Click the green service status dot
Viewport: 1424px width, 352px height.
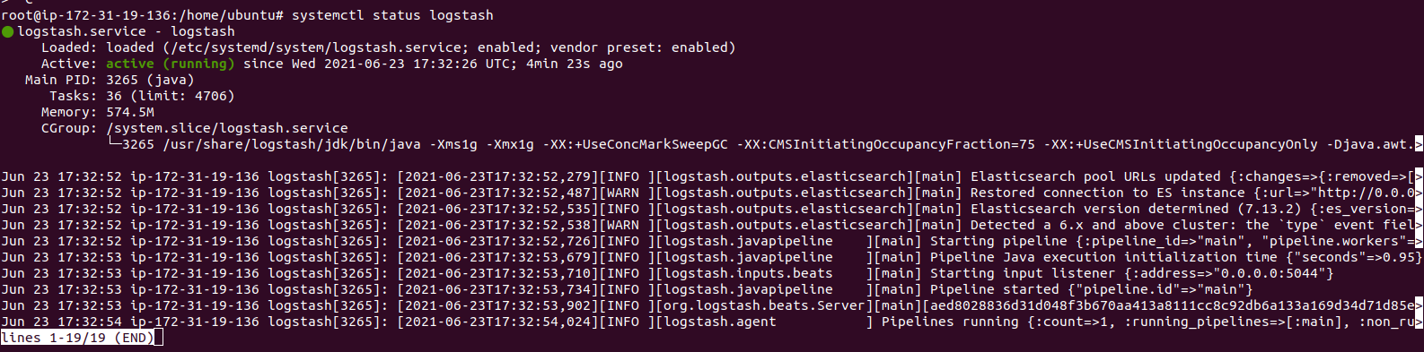8,31
